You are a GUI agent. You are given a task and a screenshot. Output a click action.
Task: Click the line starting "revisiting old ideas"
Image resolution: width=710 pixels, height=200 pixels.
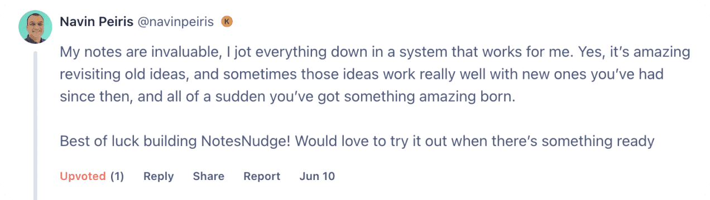coord(362,74)
